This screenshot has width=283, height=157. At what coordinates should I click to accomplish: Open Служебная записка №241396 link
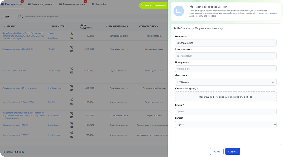pos(16,125)
